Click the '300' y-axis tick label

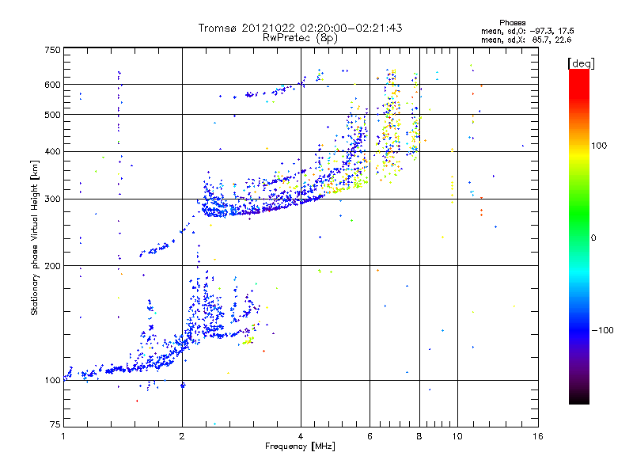[52, 199]
